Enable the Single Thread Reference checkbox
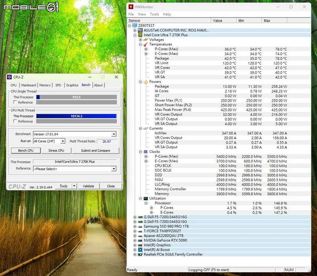Screen dimensions: 317x276 pyautogui.click(x=15, y=102)
